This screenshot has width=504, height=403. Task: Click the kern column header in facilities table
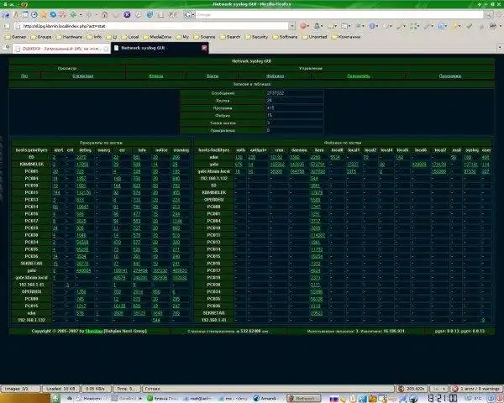(319, 150)
